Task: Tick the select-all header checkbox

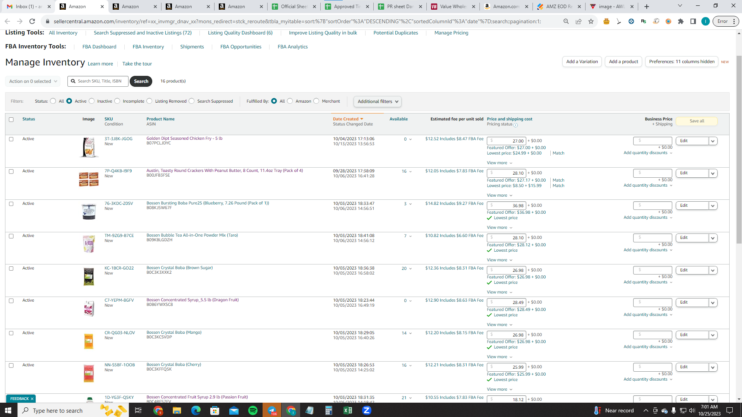Action: pos(11,120)
